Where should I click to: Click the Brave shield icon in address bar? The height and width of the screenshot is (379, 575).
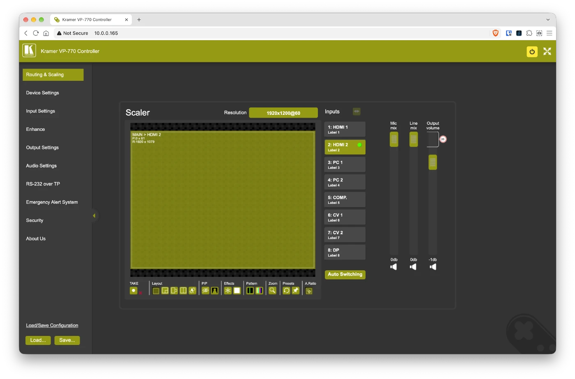pyautogui.click(x=496, y=33)
